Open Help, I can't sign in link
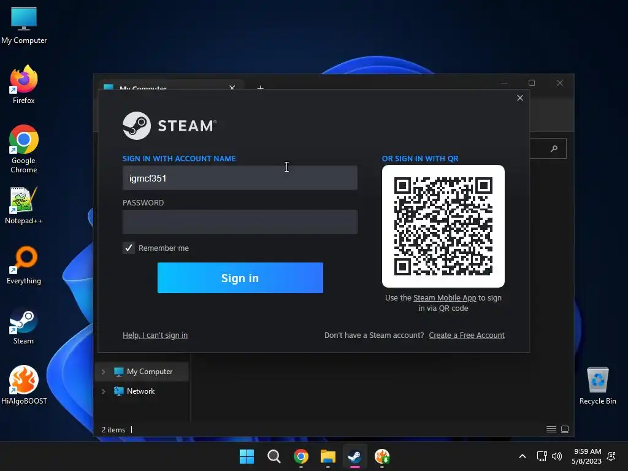Image resolution: width=628 pixels, height=471 pixels. (155, 335)
